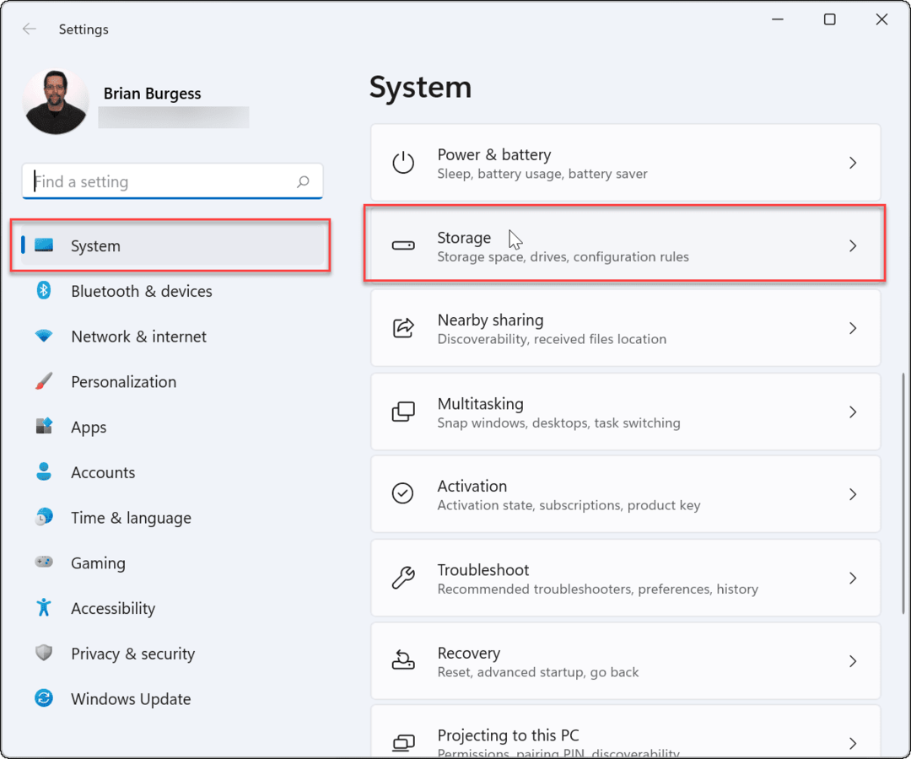Click the Bluetooth & devices icon
The width and height of the screenshot is (911, 759).
(x=44, y=291)
